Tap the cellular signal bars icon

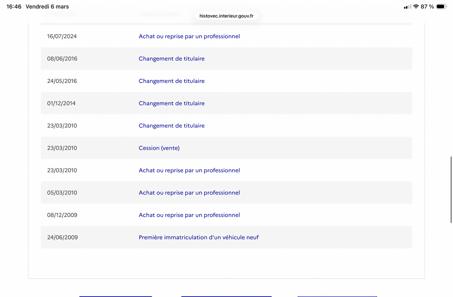[x=407, y=7]
